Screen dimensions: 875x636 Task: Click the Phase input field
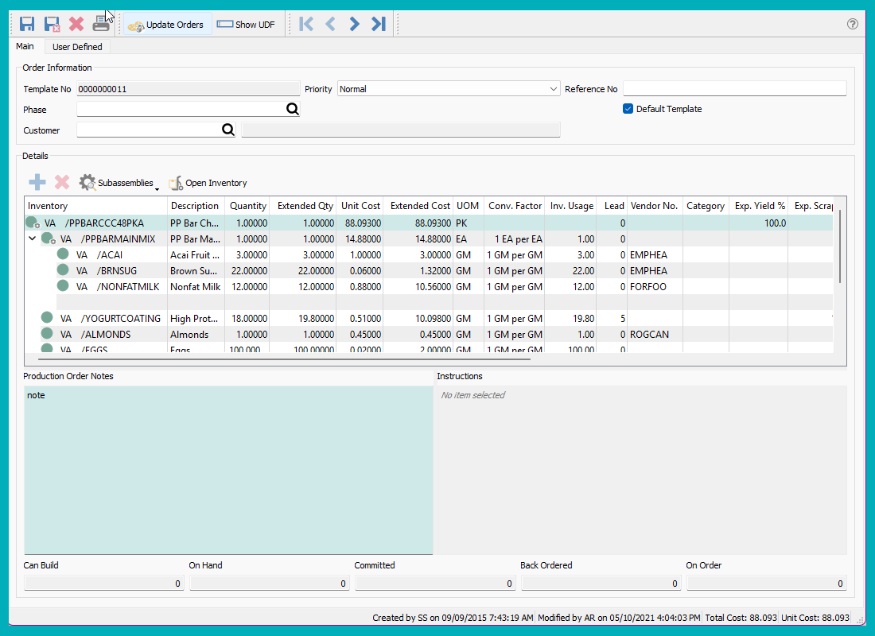(x=181, y=110)
